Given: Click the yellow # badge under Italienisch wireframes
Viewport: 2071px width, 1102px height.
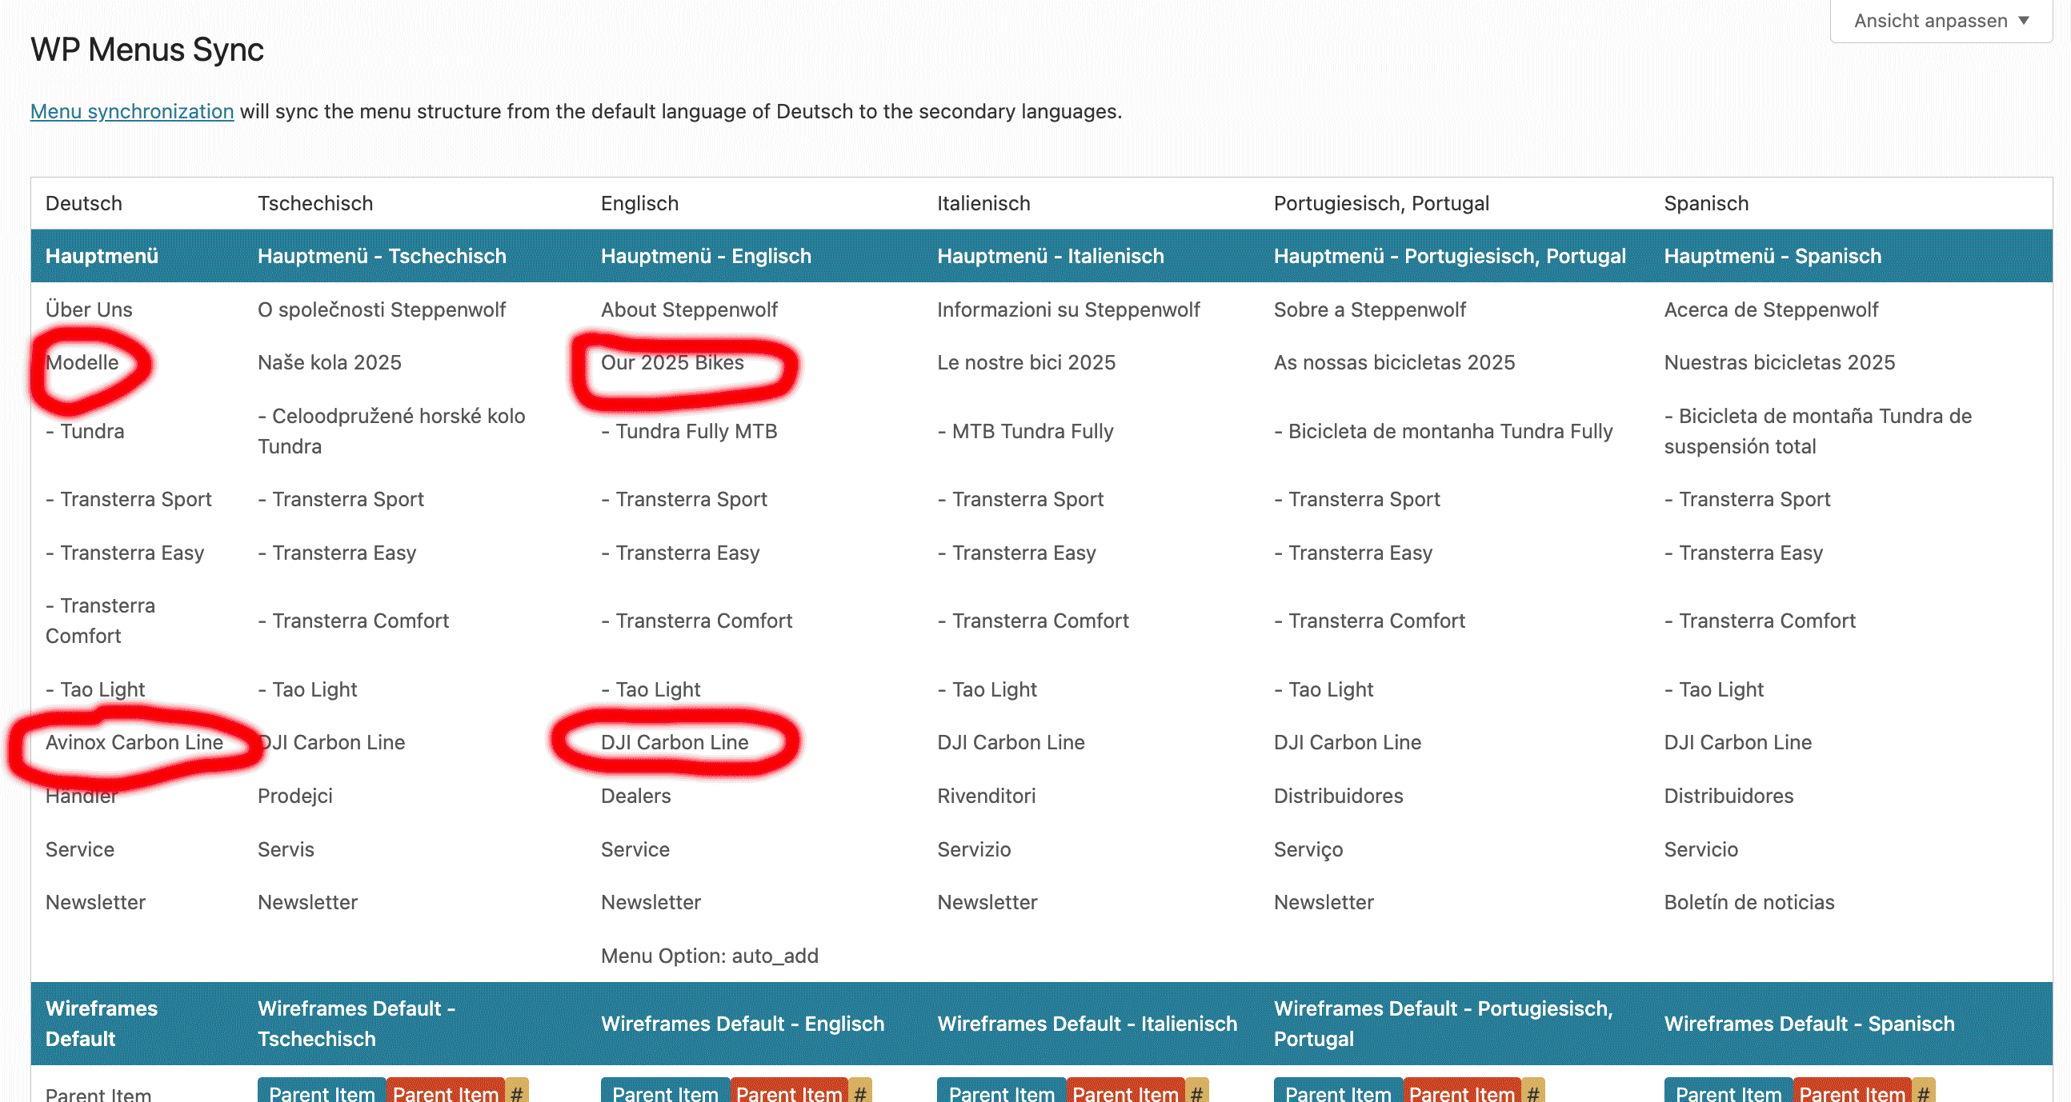Looking at the screenshot, I should click(1196, 1093).
